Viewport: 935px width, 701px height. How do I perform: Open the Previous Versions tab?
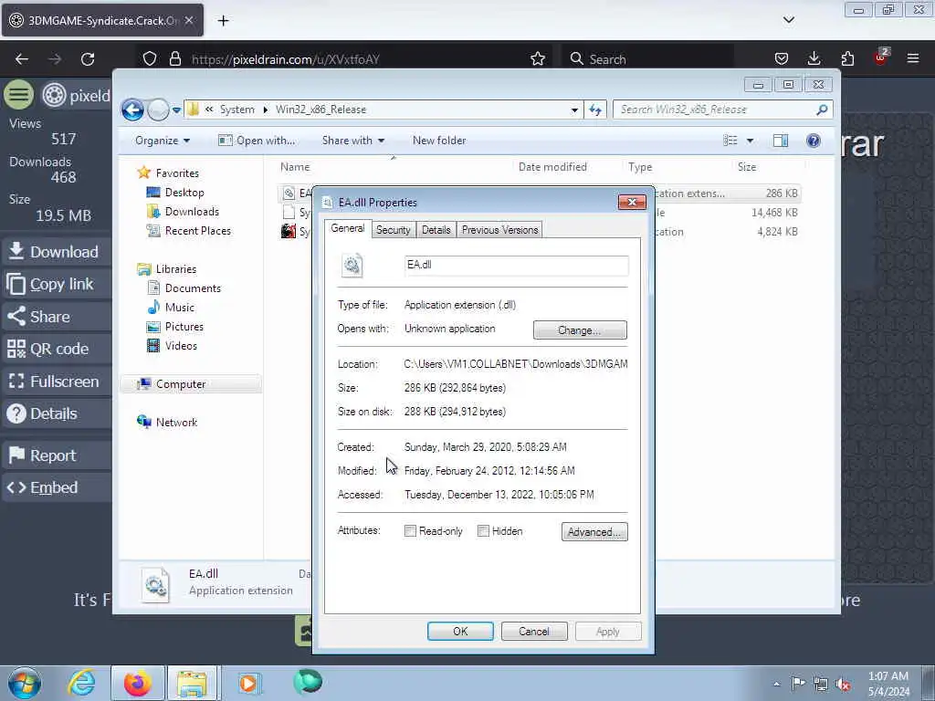pos(499,229)
